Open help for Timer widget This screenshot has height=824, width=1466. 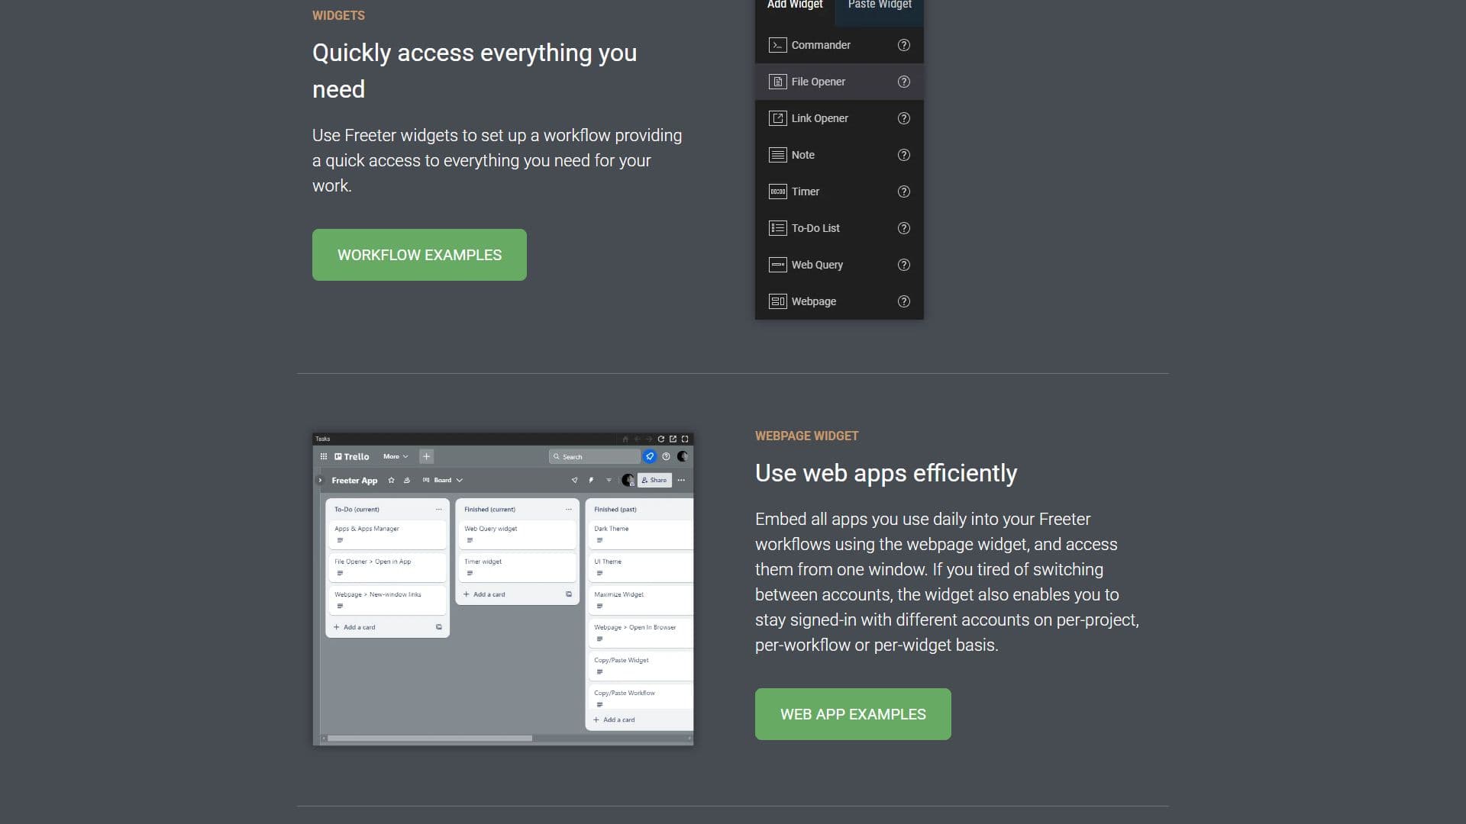[904, 192]
